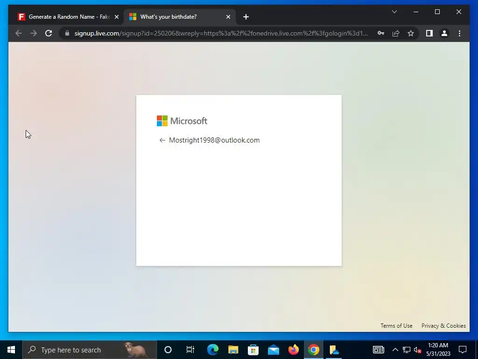Viewport: 478px width, 359px height.
Task: Open the notifications action center
Action: (463, 350)
